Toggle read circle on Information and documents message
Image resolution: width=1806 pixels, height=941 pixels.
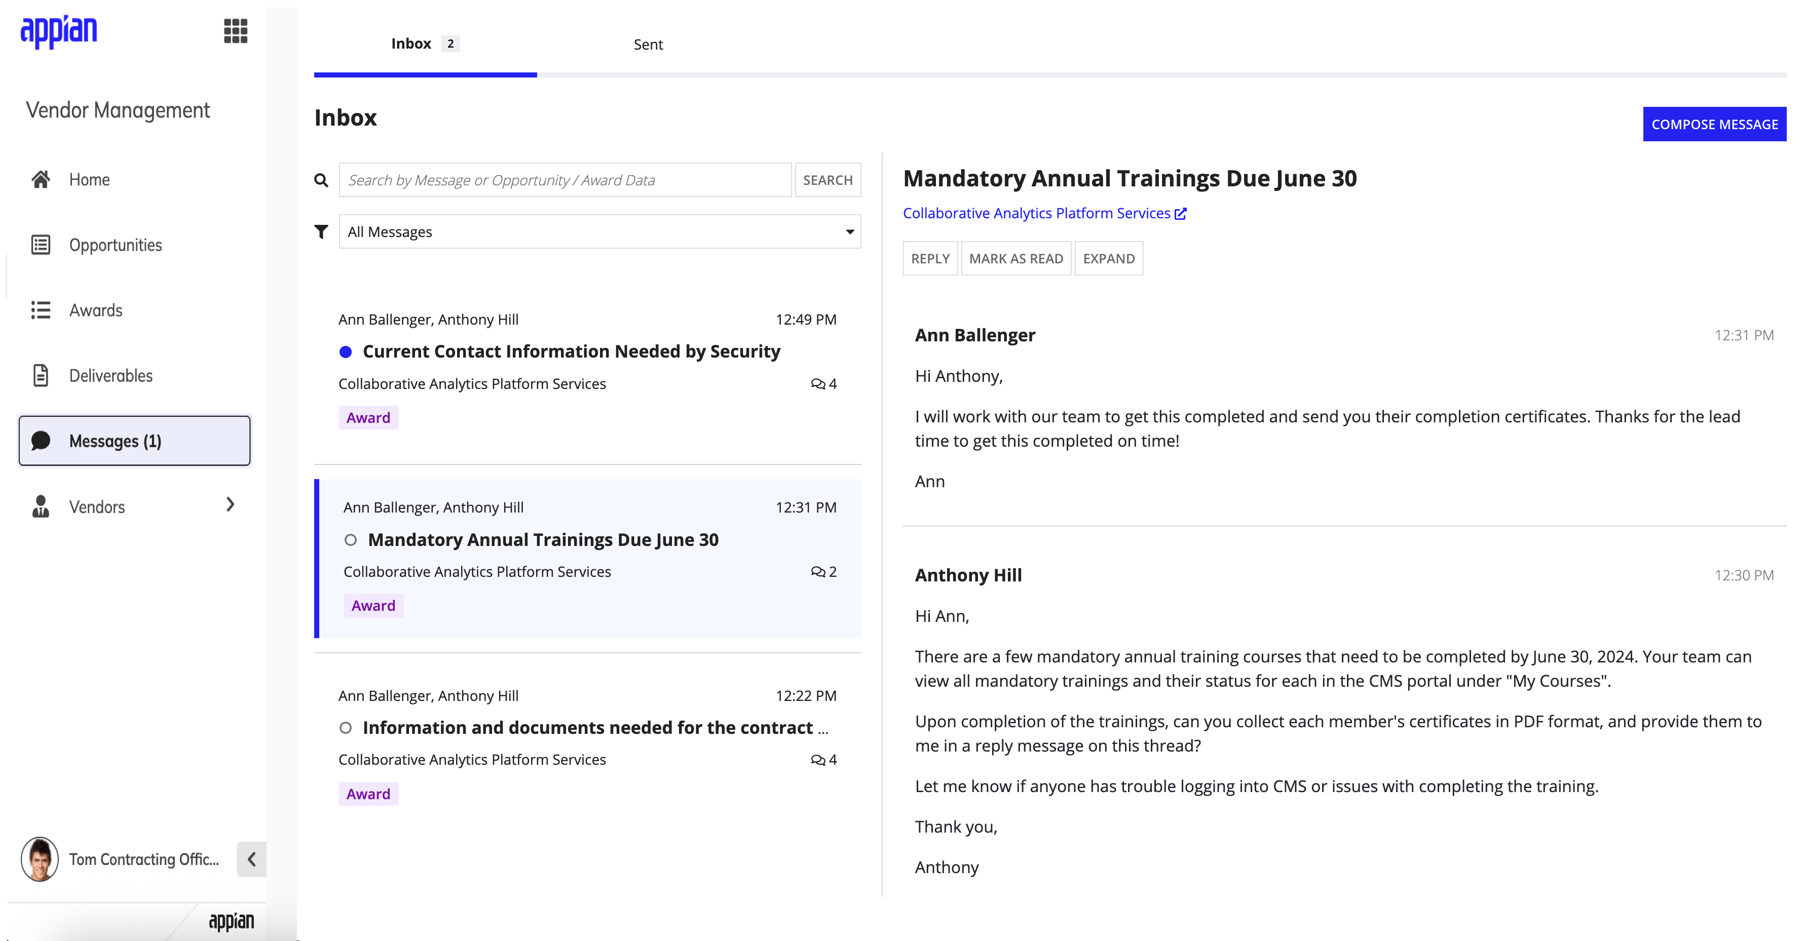click(x=346, y=728)
